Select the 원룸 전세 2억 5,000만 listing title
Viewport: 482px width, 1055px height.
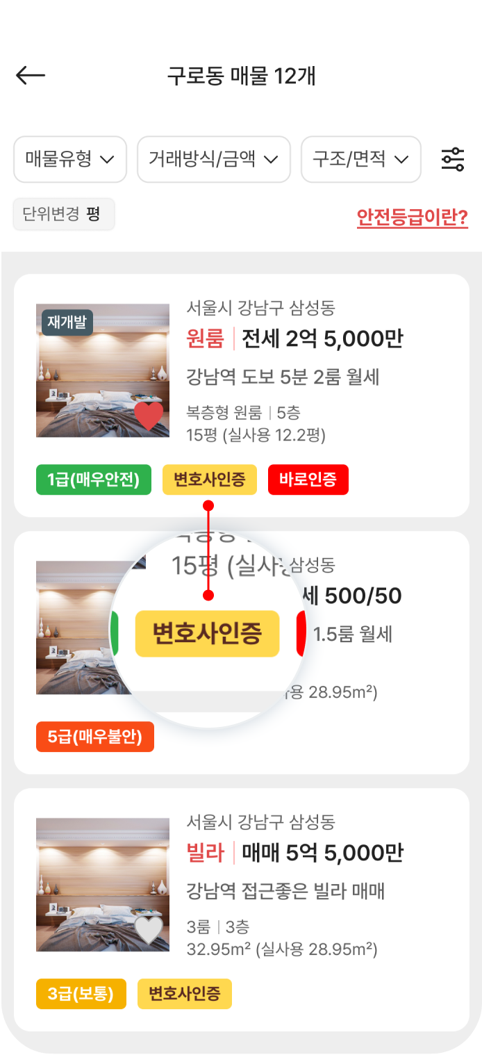click(x=294, y=339)
